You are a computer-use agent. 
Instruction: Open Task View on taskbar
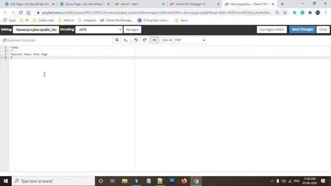(112, 181)
